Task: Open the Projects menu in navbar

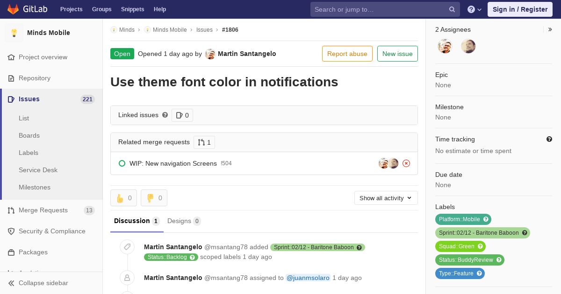Action: [71, 9]
